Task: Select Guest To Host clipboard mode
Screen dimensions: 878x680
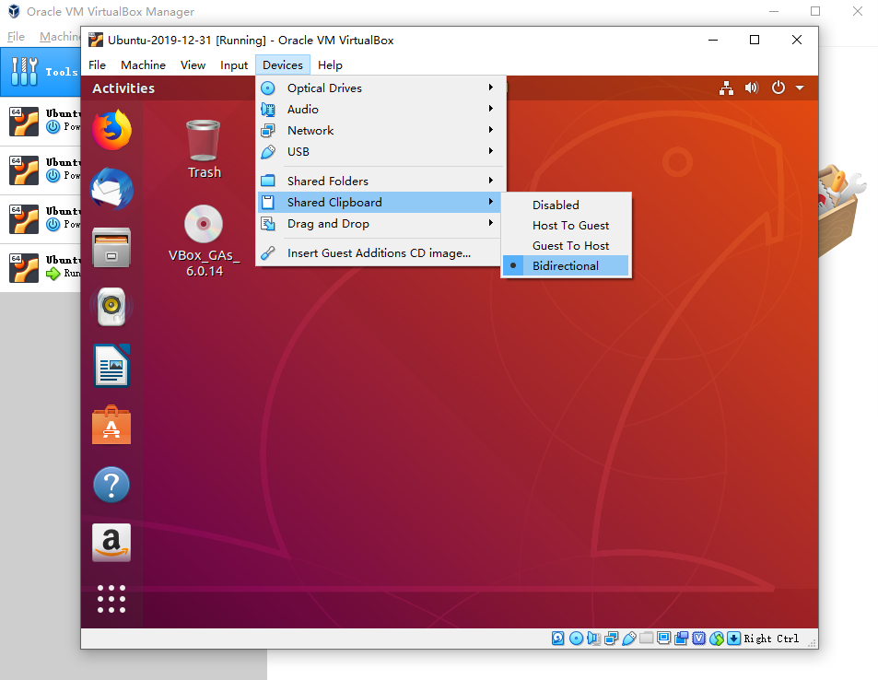Action: [566, 245]
